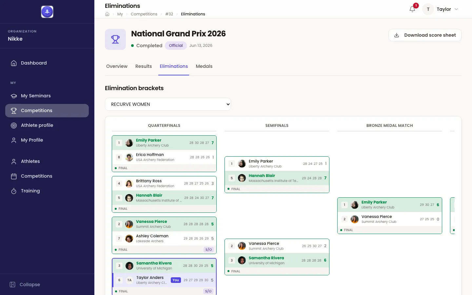Select Brittany Ross in quarterfinals
Image resolution: width=472 pixels, height=295 pixels.
pyautogui.click(x=164, y=184)
